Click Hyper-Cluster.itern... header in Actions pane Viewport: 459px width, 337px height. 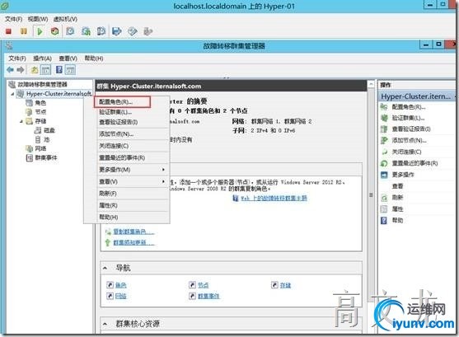click(417, 96)
